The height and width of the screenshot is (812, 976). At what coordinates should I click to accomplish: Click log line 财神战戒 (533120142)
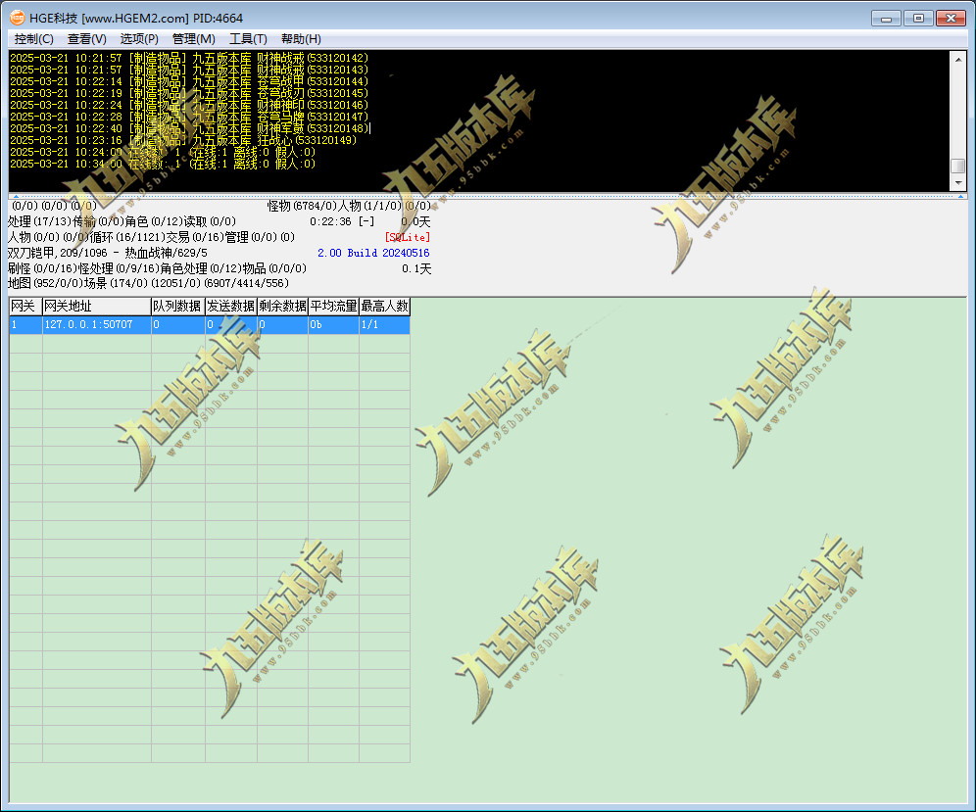[189, 58]
